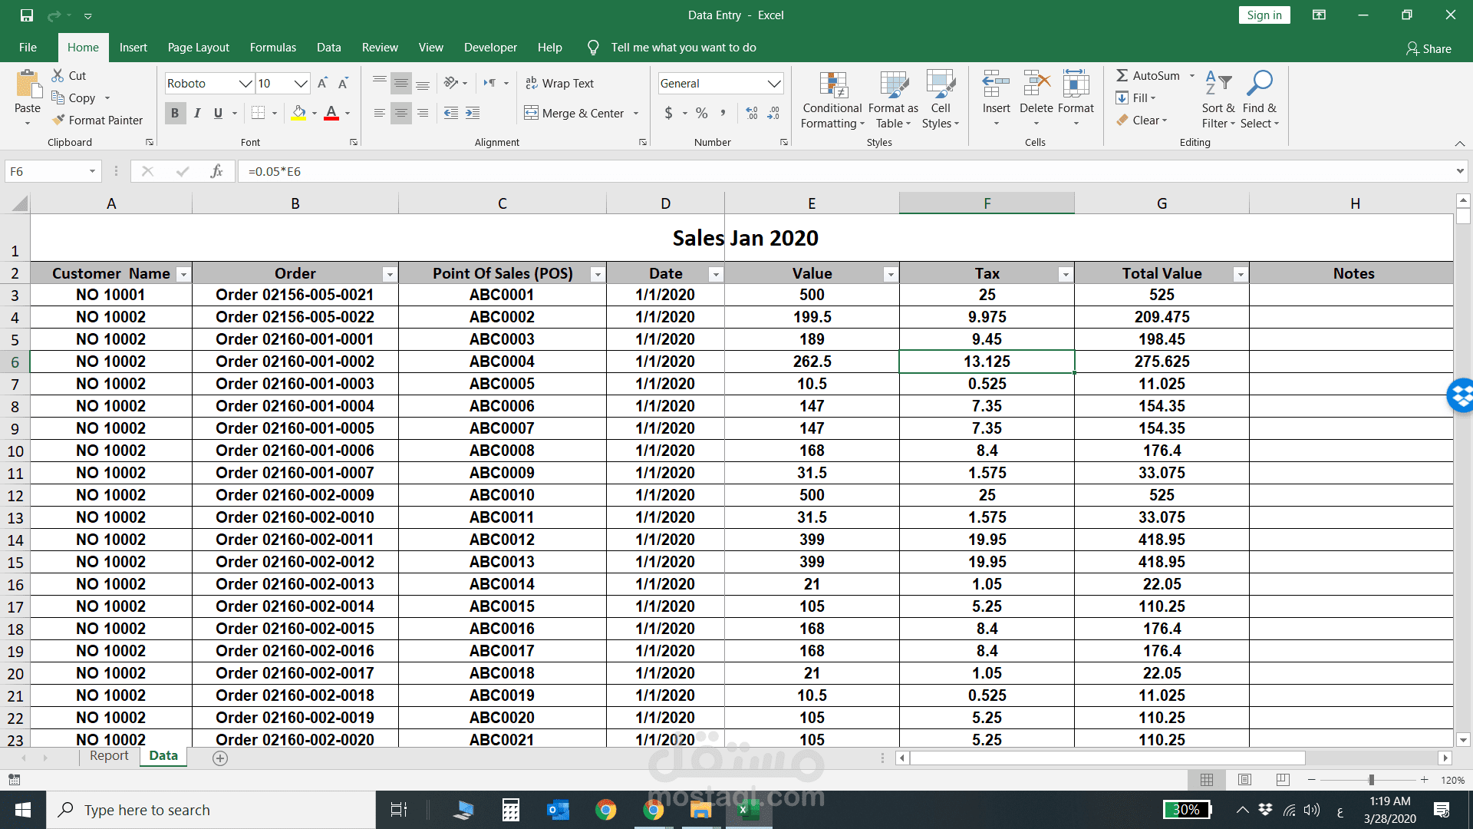Image resolution: width=1473 pixels, height=829 pixels.
Task: Click the Name Box showing F6
Action: pos(46,171)
